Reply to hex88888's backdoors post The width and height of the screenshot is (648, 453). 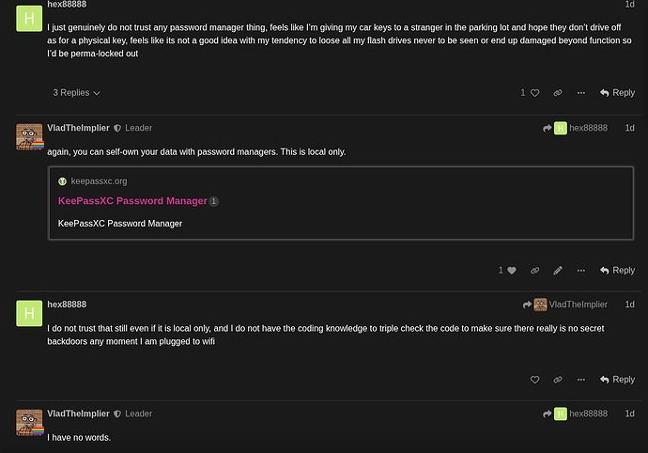pos(617,380)
